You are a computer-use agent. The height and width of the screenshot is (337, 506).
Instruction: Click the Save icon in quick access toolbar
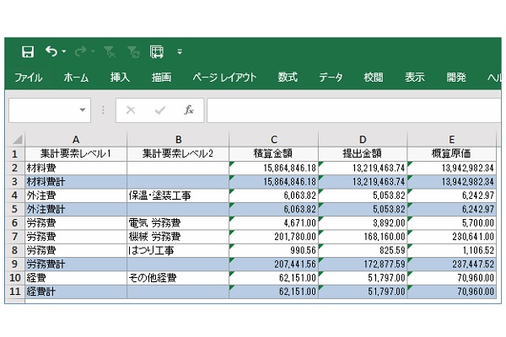click(28, 51)
